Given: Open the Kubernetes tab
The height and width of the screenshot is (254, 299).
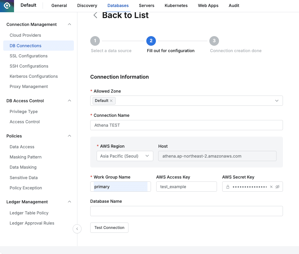Looking at the screenshot, I should tap(176, 6).
